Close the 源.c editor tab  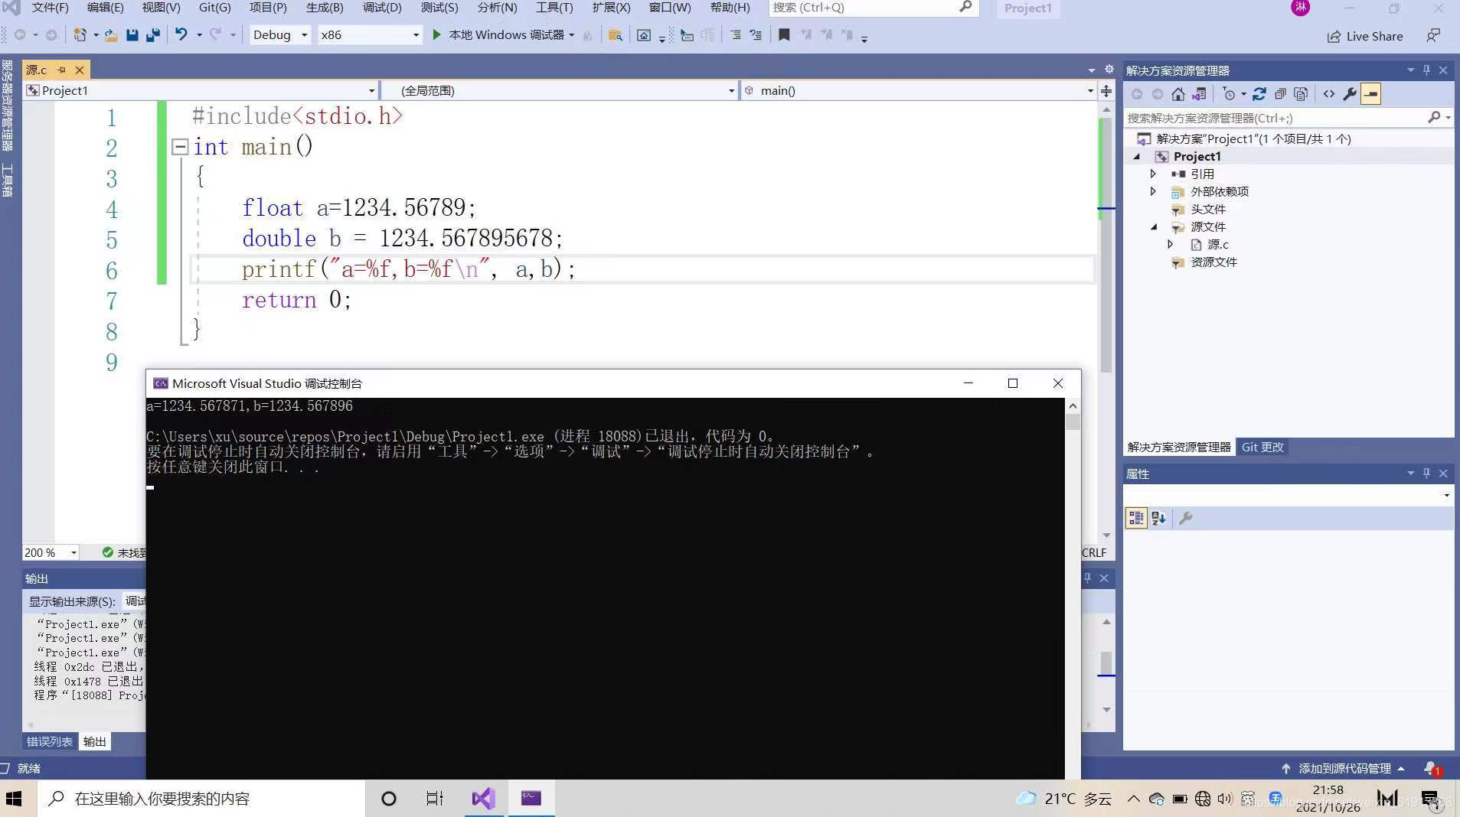pyautogui.click(x=79, y=70)
